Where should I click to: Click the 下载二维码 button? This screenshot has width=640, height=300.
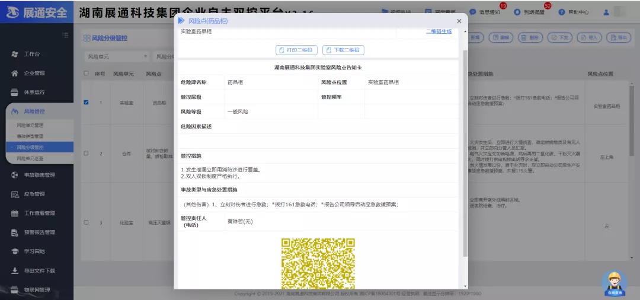click(x=343, y=50)
